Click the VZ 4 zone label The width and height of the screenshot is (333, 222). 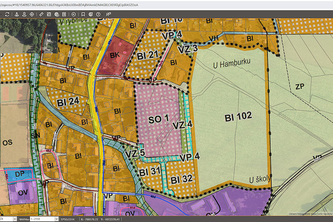coord(182,125)
